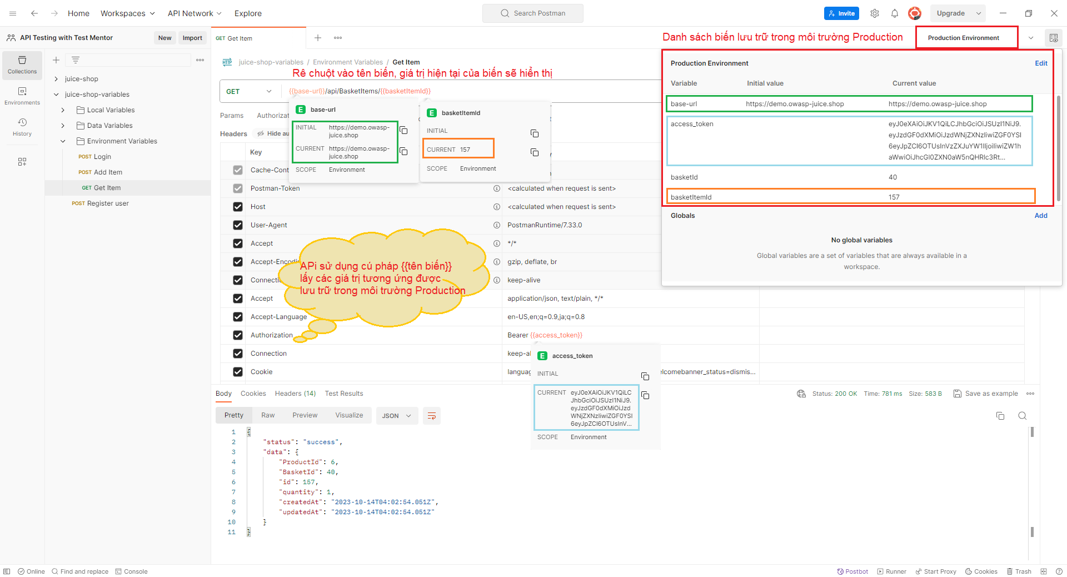The width and height of the screenshot is (1067, 577).
Task: Select the Raw response view
Action: click(268, 415)
